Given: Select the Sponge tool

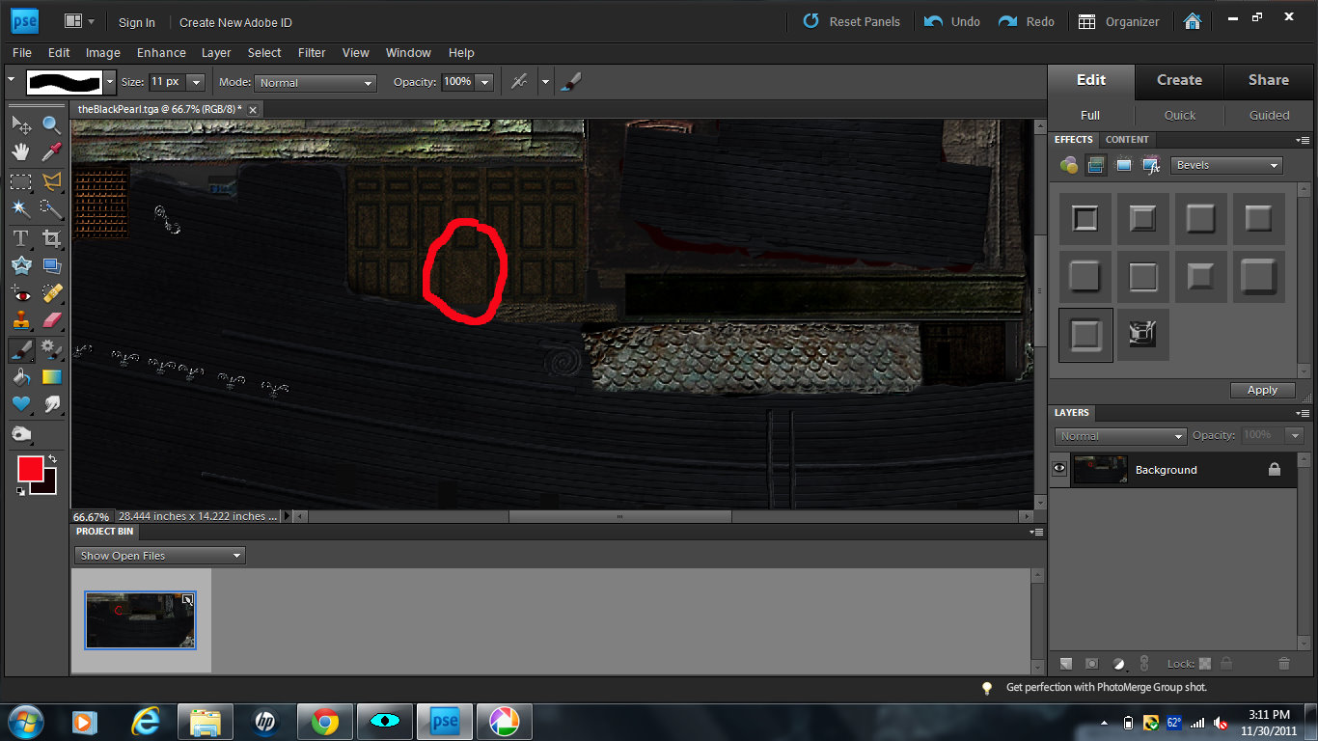Looking at the screenshot, I should click(x=21, y=434).
